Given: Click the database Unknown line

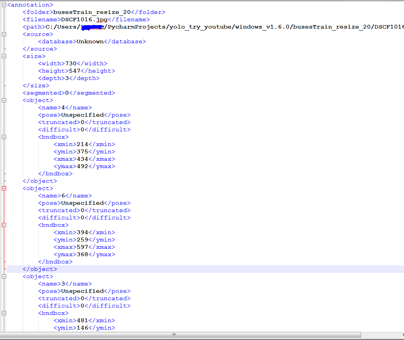Looking at the screenshot, I should pos(92,42).
